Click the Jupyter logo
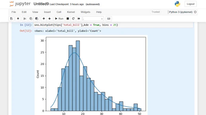Screen dimensions: 206x115 20,4
